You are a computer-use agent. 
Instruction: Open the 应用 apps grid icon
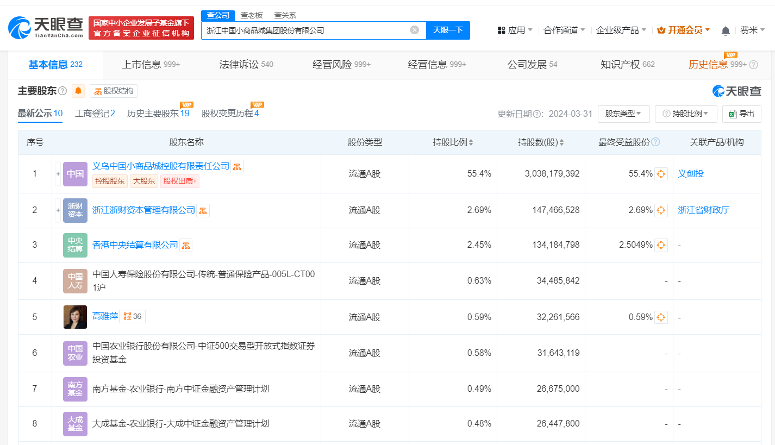(x=501, y=30)
